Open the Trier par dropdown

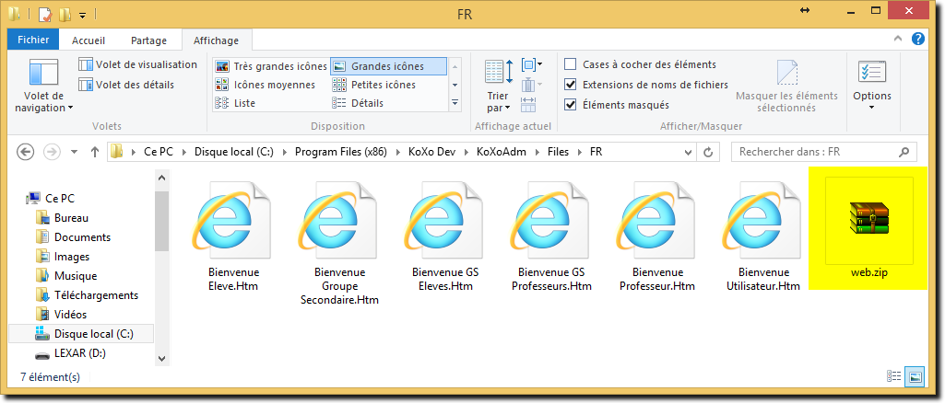[x=499, y=86]
